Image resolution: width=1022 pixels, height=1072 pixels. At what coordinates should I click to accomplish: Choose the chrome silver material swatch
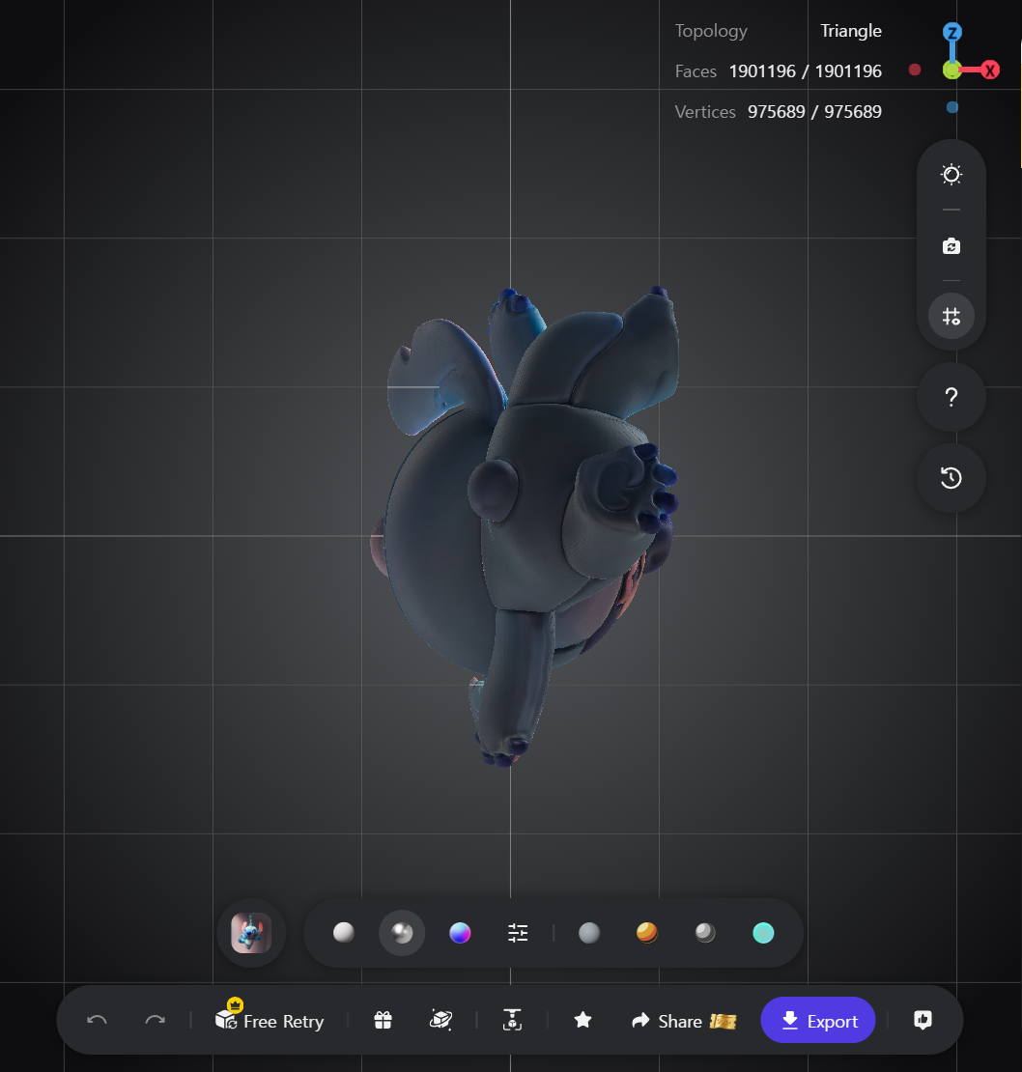pos(705,933)
